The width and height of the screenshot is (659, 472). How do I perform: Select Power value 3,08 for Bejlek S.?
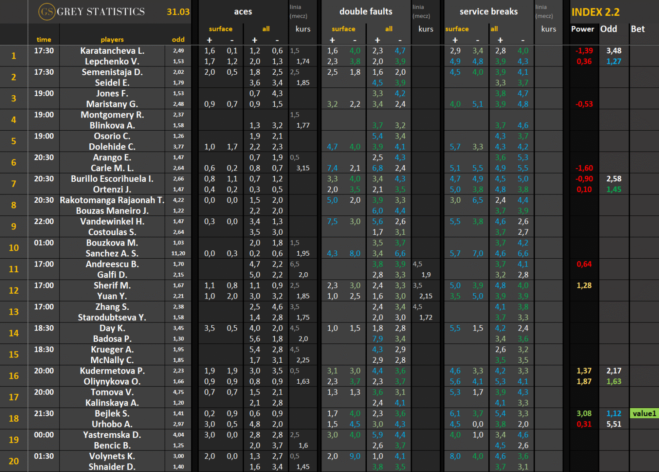click(x=584, y=413)
